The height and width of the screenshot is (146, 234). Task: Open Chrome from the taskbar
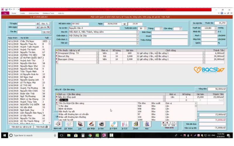click(90, 135)
